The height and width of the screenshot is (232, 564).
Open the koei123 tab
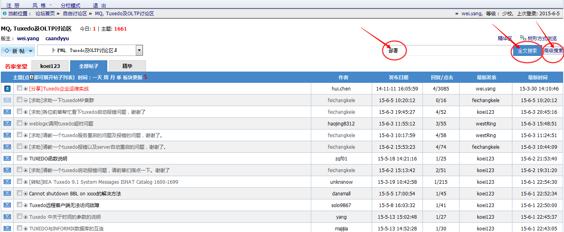(x=50, y=66)
